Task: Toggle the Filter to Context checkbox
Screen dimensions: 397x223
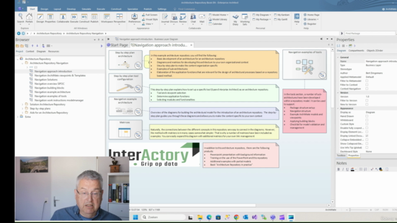Action: tap(367, 85)
